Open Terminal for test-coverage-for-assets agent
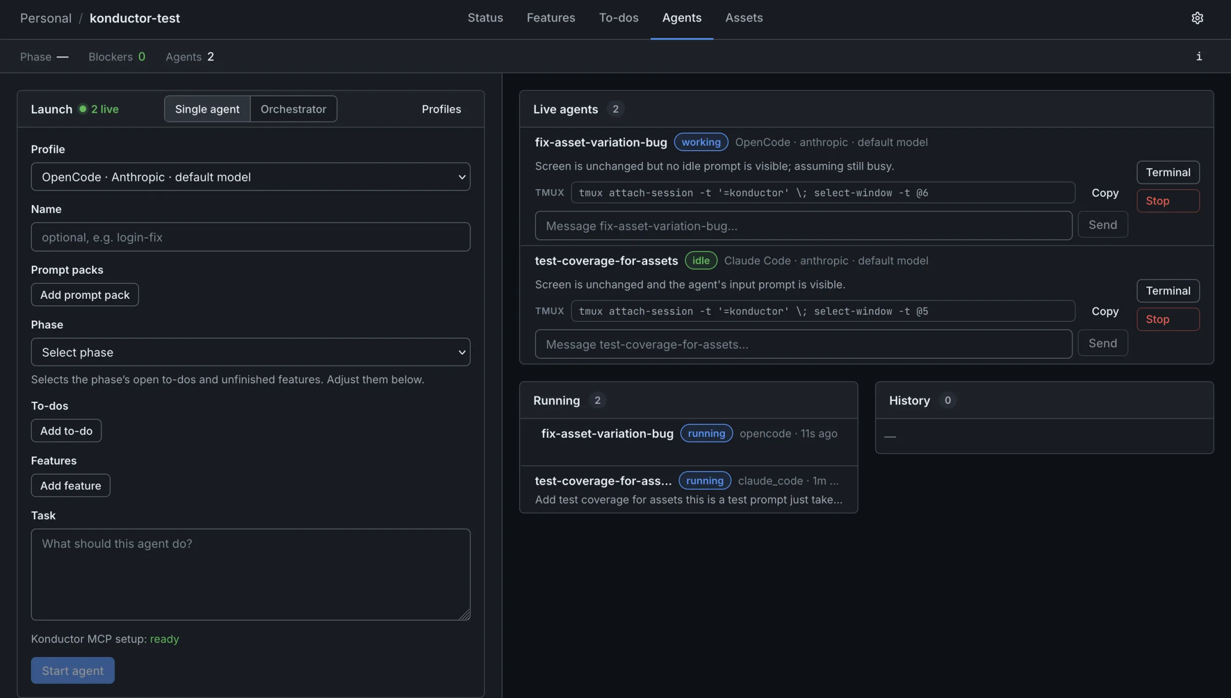This screenshot has height=698, width=1231. pos(1168,291)
